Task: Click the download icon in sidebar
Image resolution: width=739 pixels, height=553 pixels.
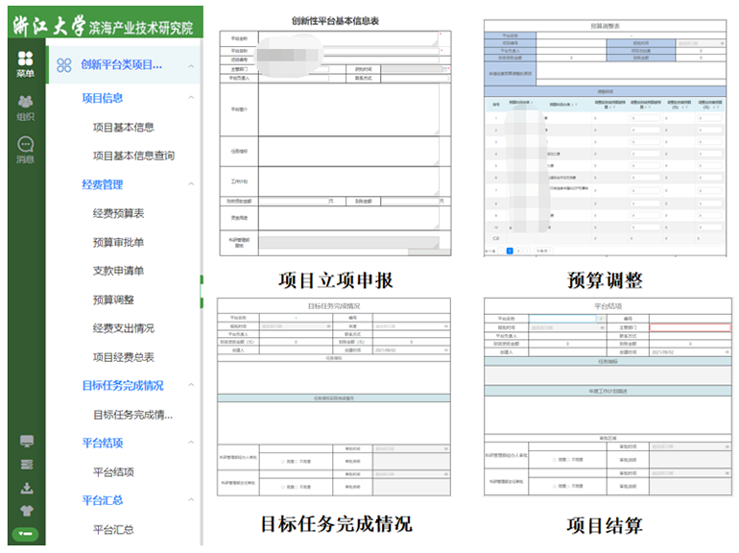Action: pos(27,488)
